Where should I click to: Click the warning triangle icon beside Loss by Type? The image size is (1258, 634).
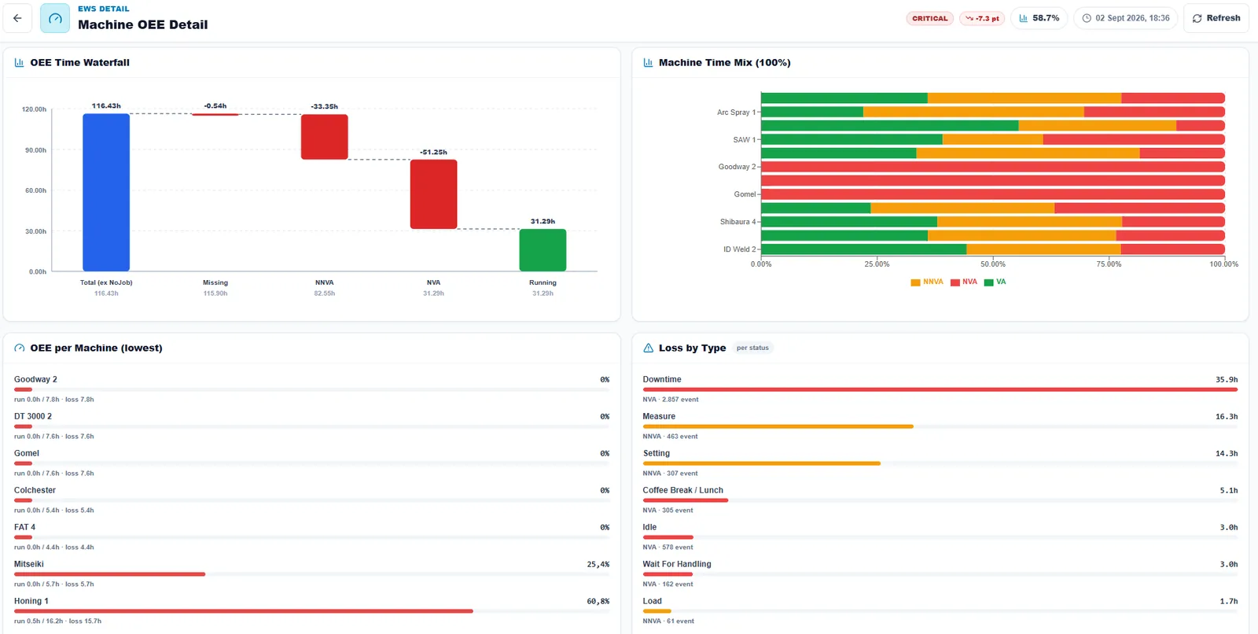tap(648, 348)
